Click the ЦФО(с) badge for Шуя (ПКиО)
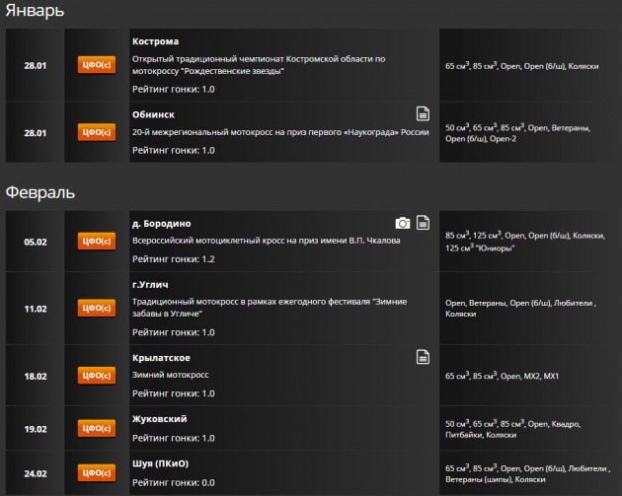The width and height of the screenshot is (622, 496). (x=98, y=473)
